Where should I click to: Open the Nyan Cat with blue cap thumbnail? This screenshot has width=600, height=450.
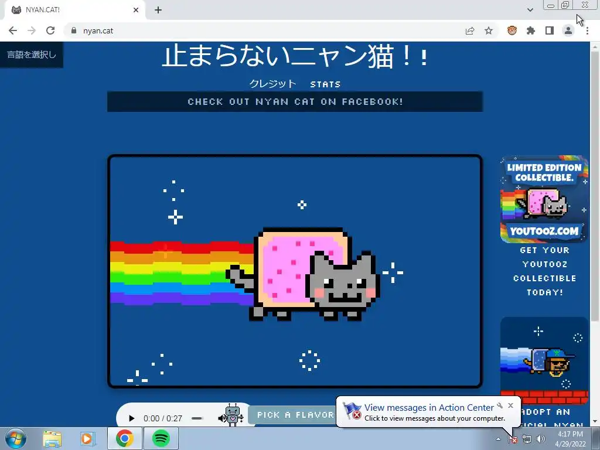pyautogui.click(x=544, y=360)
